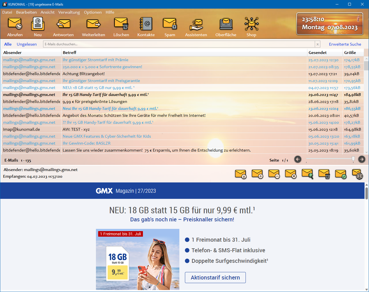Open the Verwaltung menu
The height and width of the screenshot is (292, 369).
69,12
